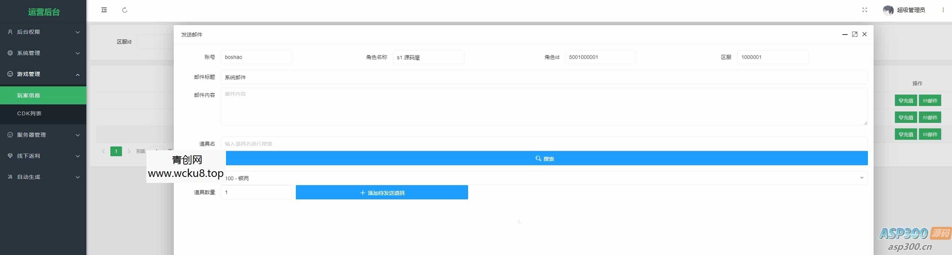Click the 超级管理员 username
Screen dimensions: 952x255
pos(911,10)
